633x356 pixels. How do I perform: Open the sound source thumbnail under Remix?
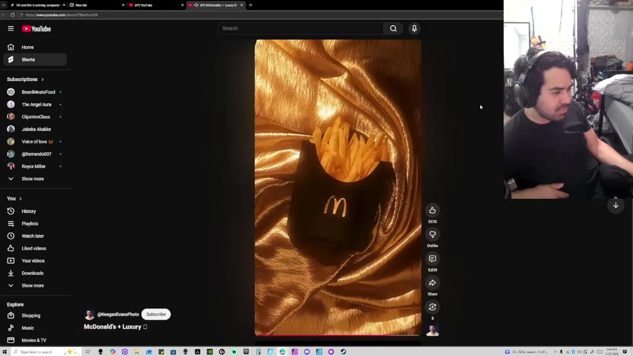(432, 330)
